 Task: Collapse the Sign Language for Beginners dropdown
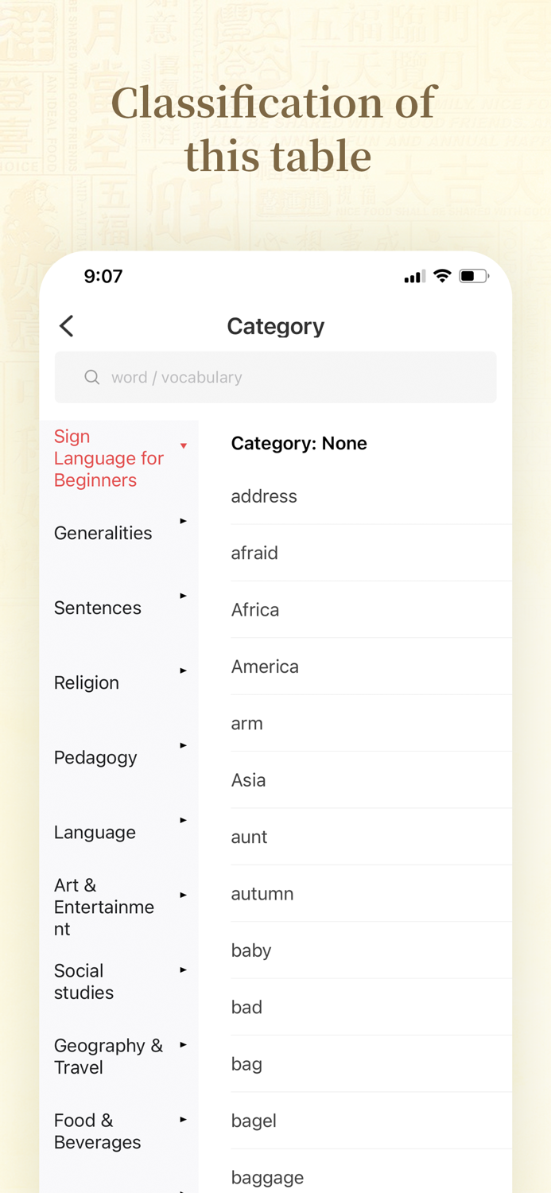[184, 446]
